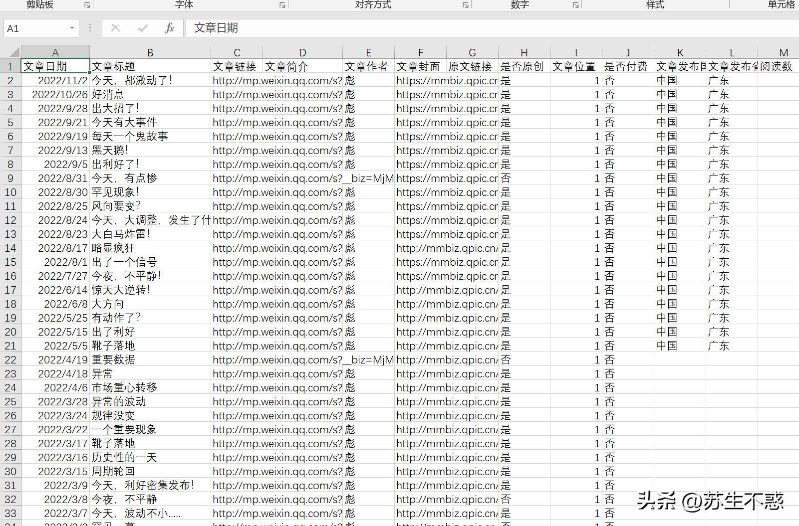Open the Font group dialog launcher
Screen dimensions: 799x526
[x=282, y=5]
